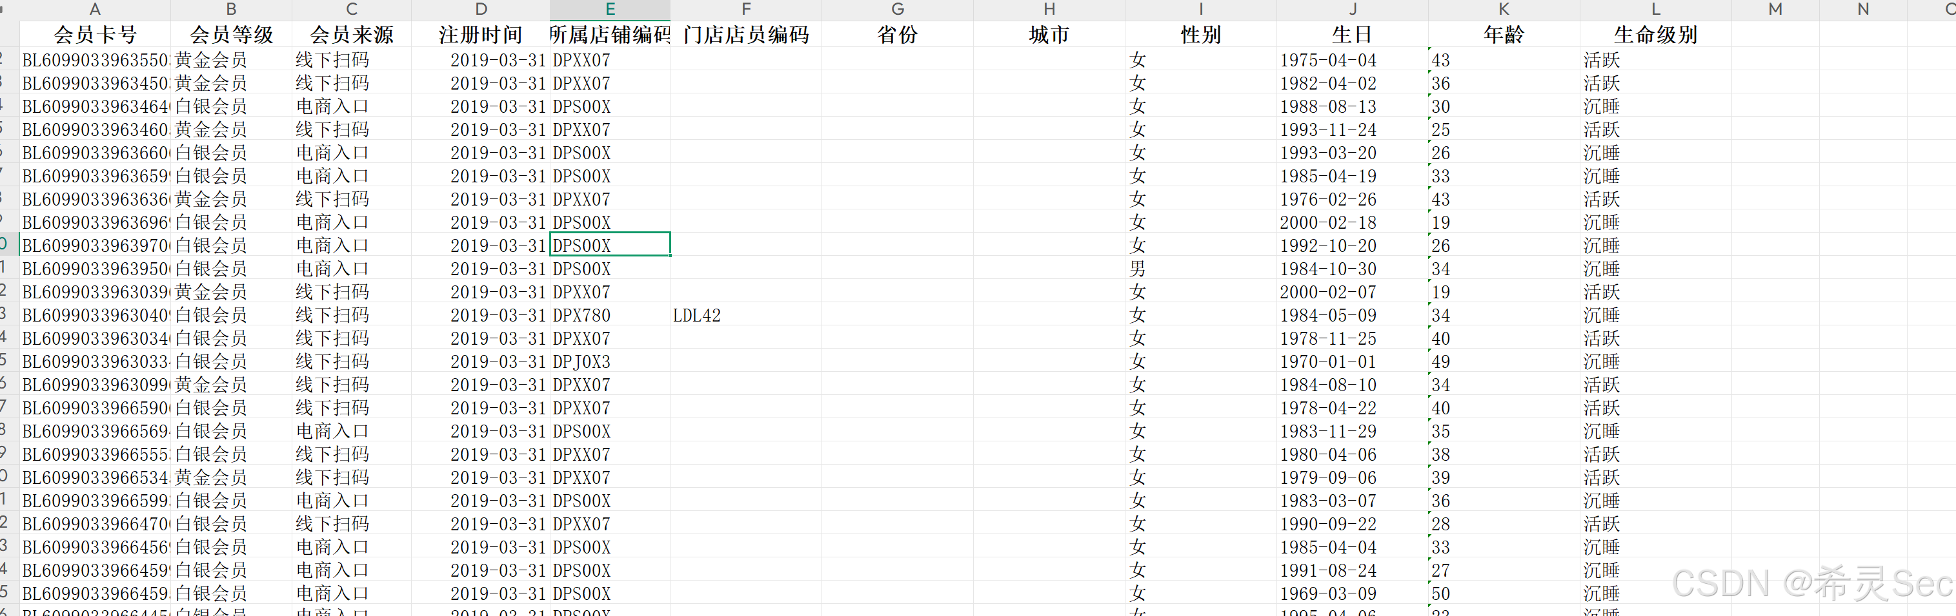
Task: Select card number cell BL6099033966590
Action: tap(95, 407)
